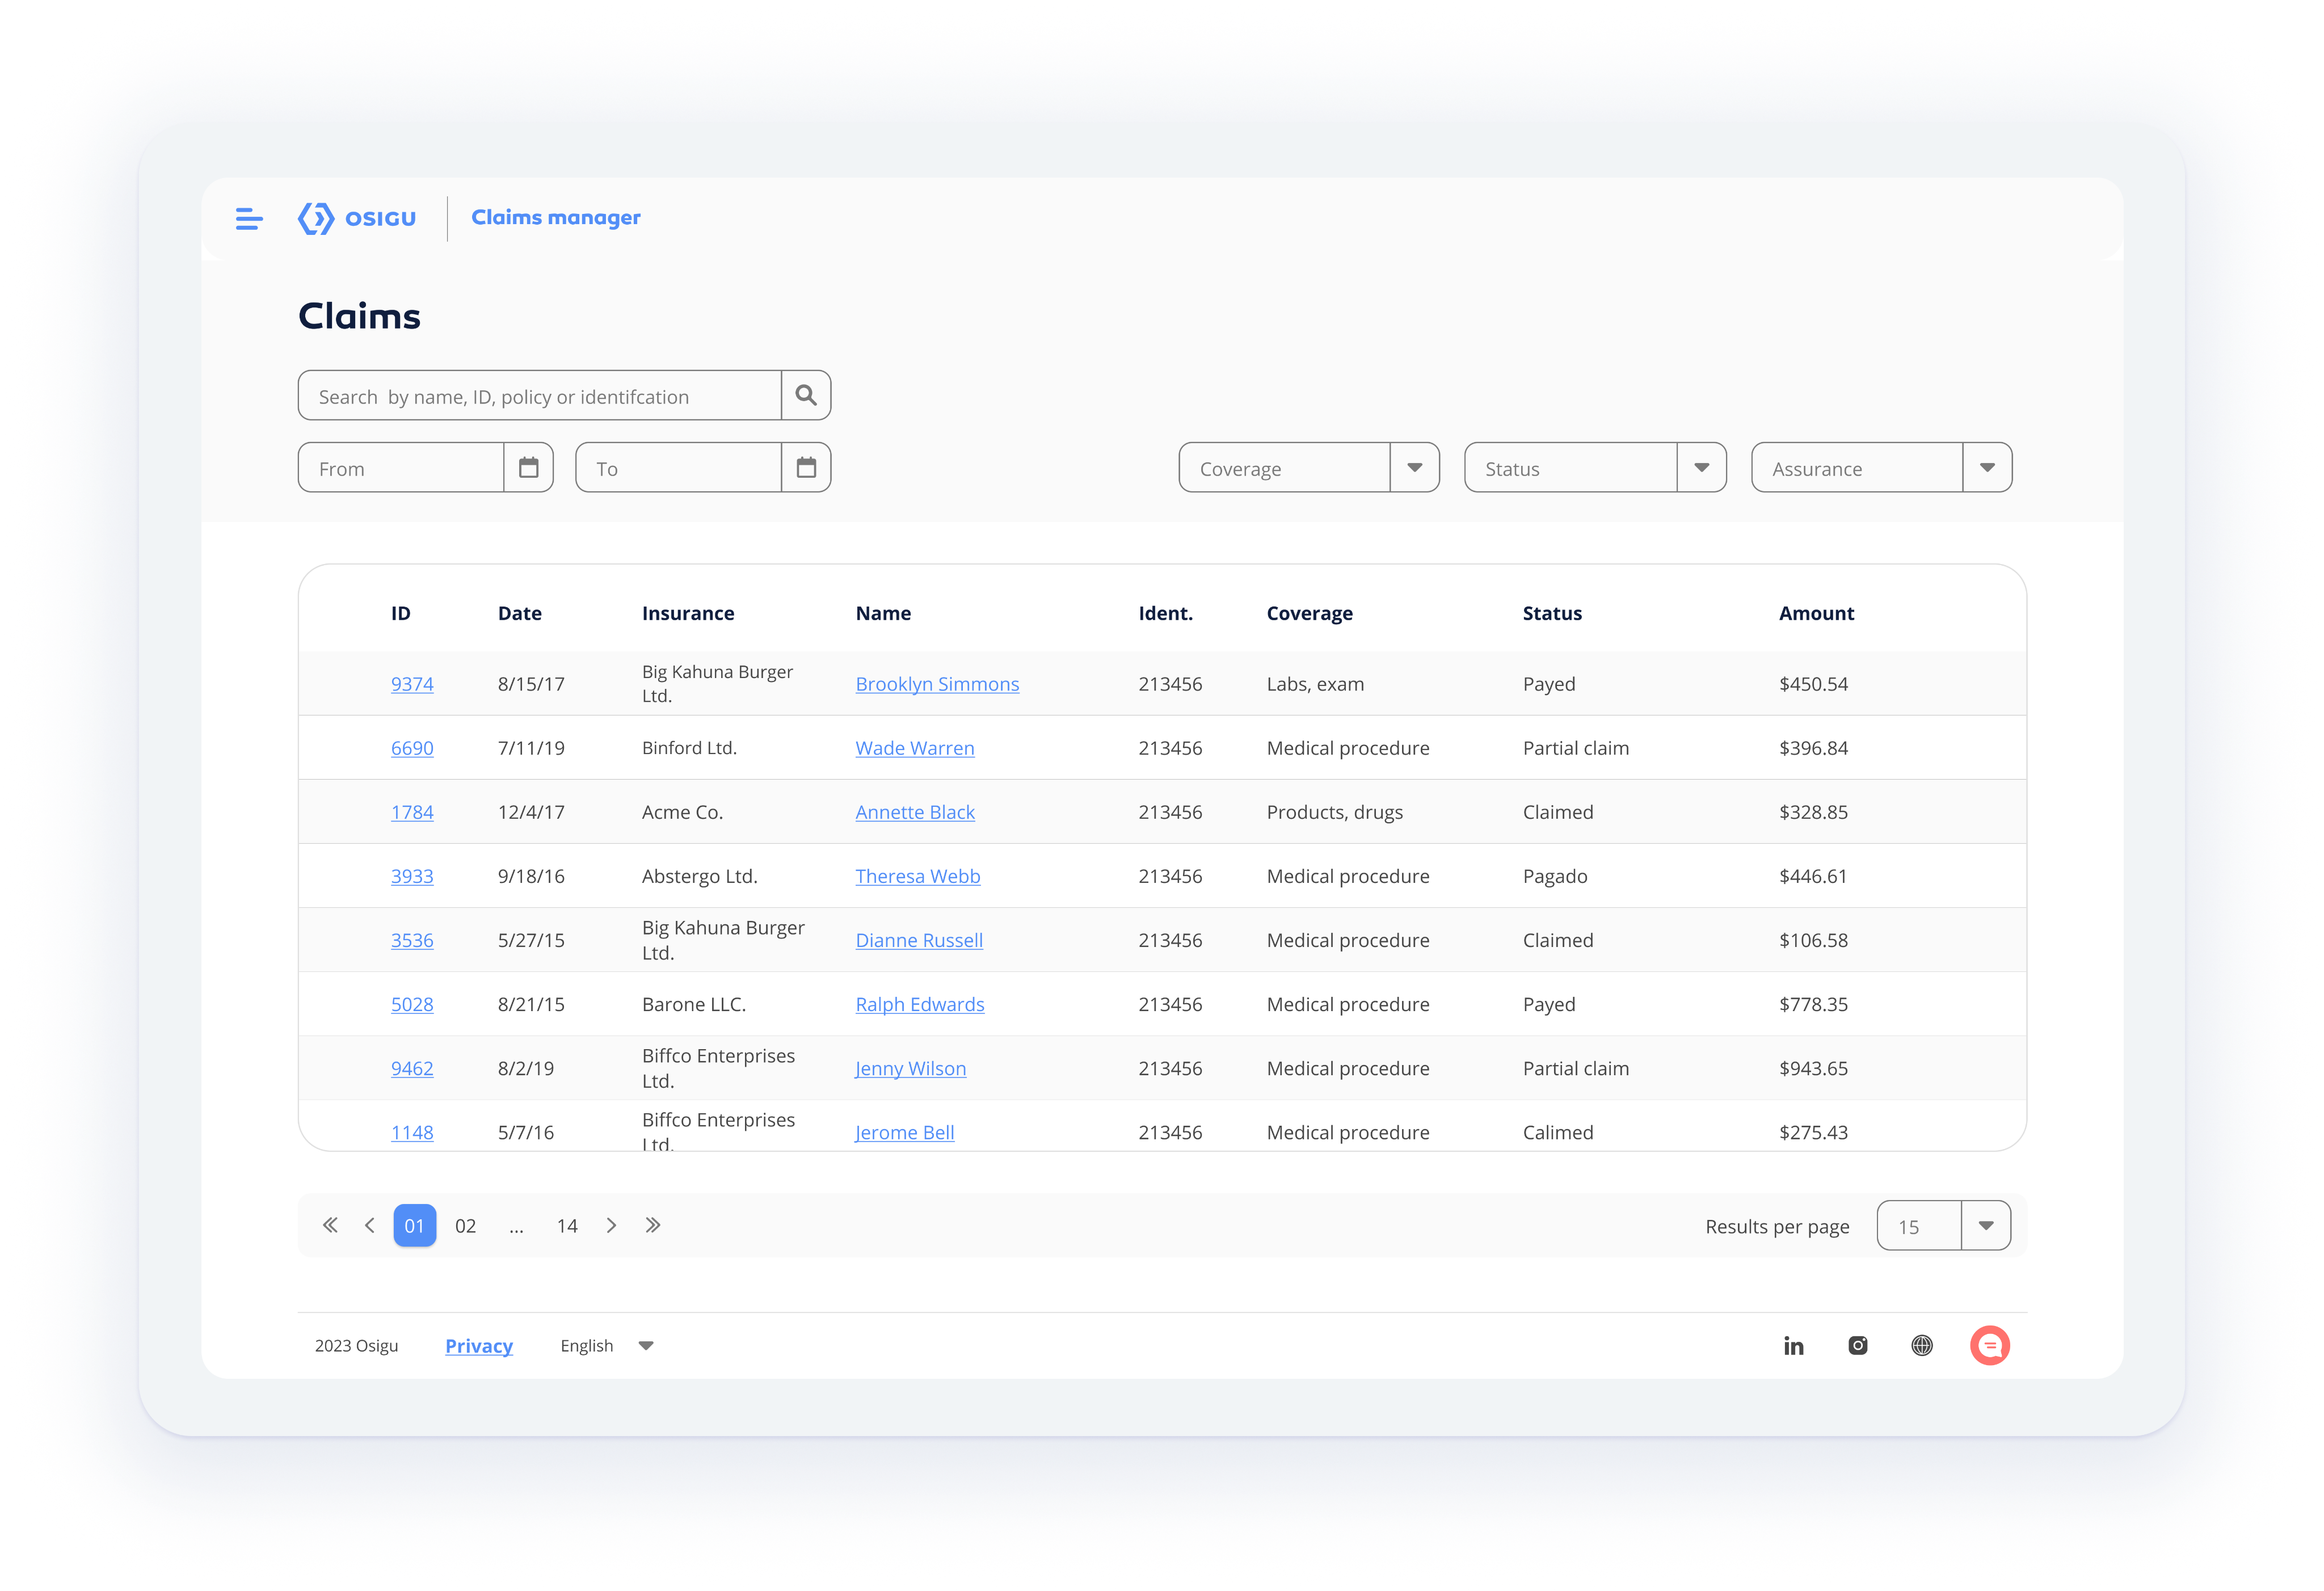Image resolution: width=2324 pixels, height=1591 pixels.
Task: Open the Privacy link
Action: pos(479,1346)
